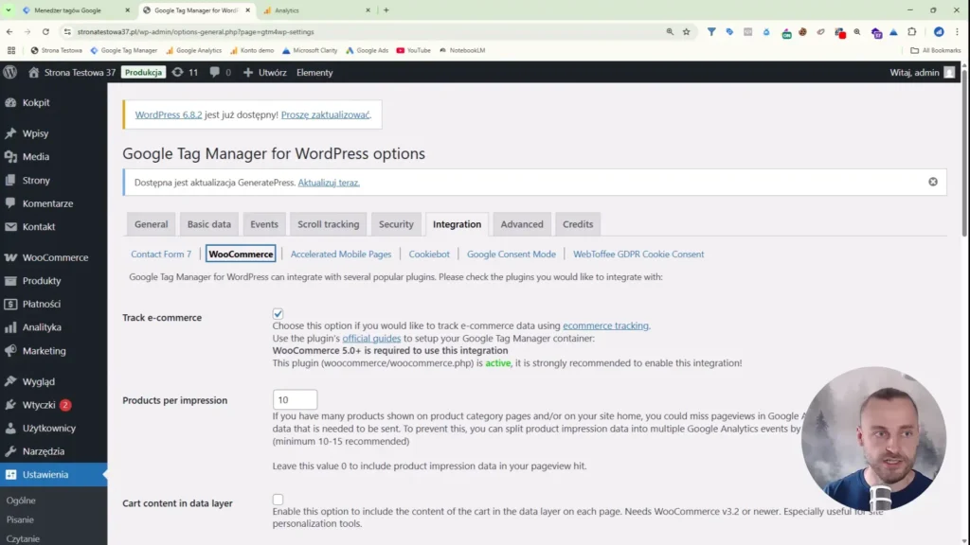Open the Accelerated Mobile Pages subtab

(341, 254)
